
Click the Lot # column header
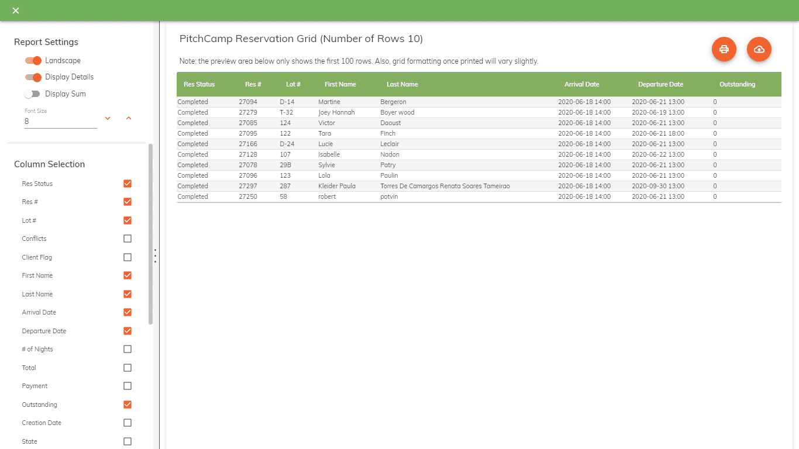[293, 84]
